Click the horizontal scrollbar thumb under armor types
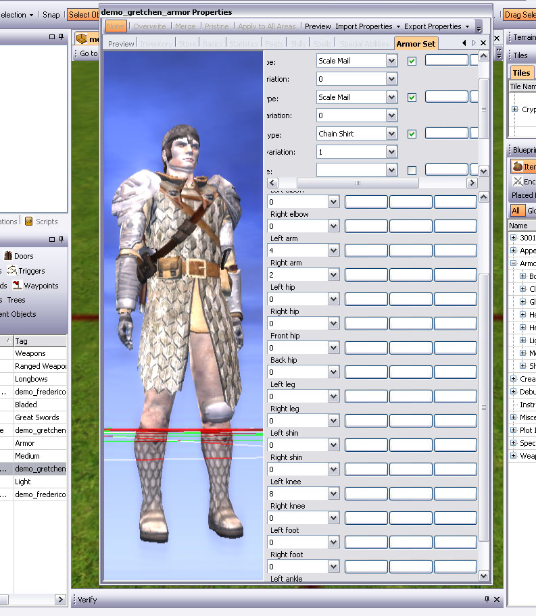 click(x=358, y=183)
